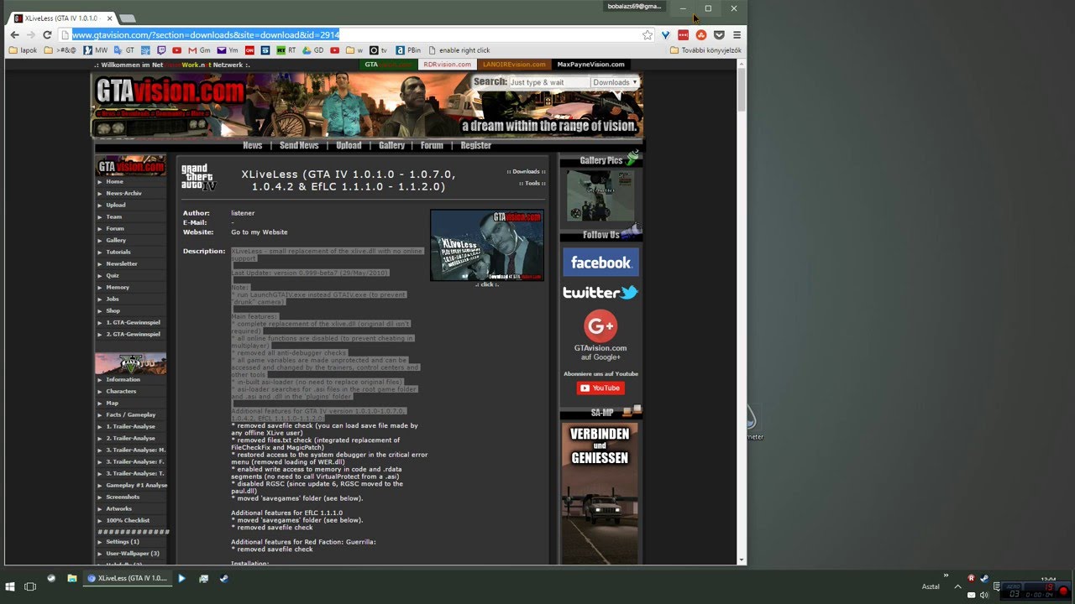This screenshot has height=604, width=1075.
Task: Open the Newsletter sidebar link
Action: (122, 263)
